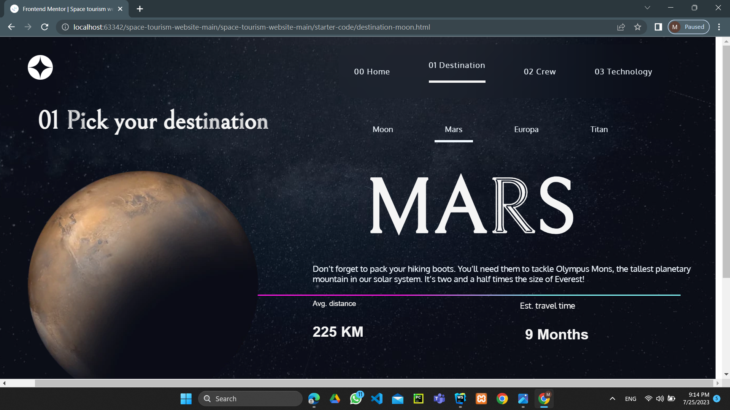Open the volume control in the system tray
Viewport: 730px width, 410px height.
[660, 399]
